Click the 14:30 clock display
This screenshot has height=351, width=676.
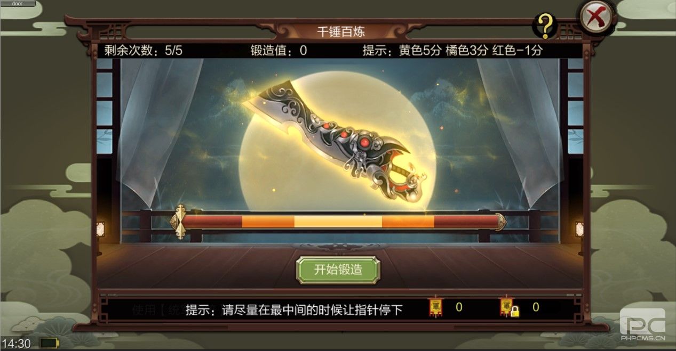coord(16,343)
